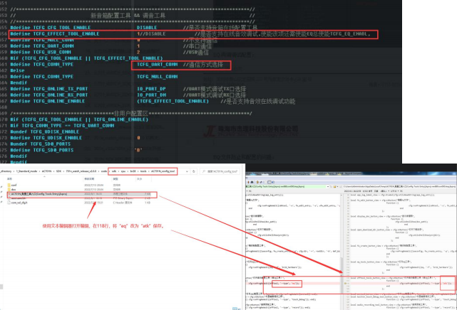Open the left path dropdown in Beyond Compare

(x=328, y=186)
